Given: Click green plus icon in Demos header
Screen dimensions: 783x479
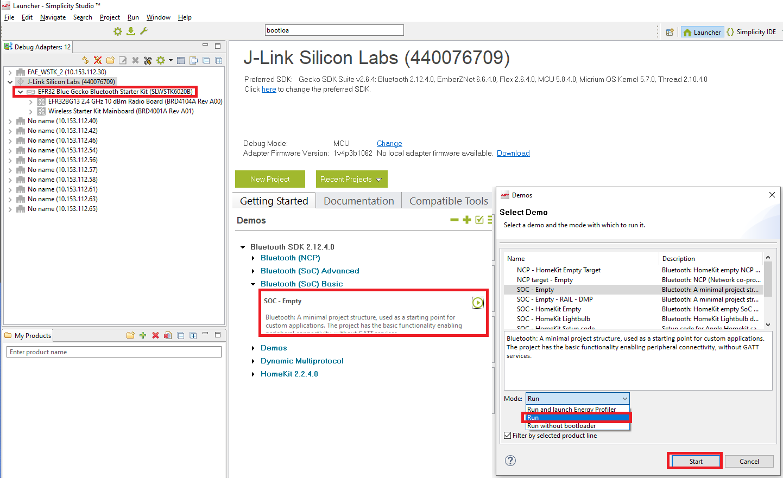Looking at the screenshot, I should 467,220.
